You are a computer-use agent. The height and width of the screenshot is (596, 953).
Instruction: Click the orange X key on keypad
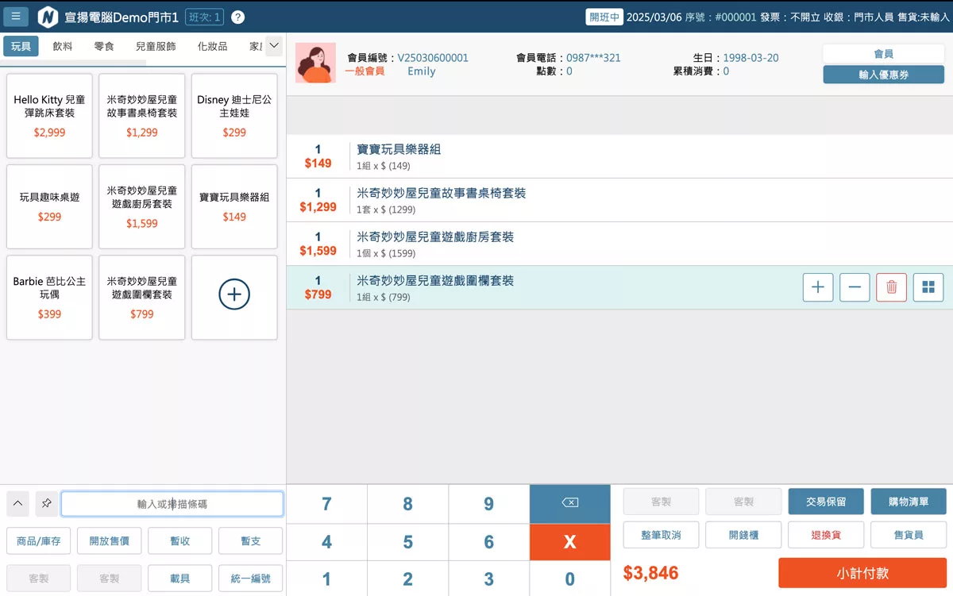pos(569,542)
